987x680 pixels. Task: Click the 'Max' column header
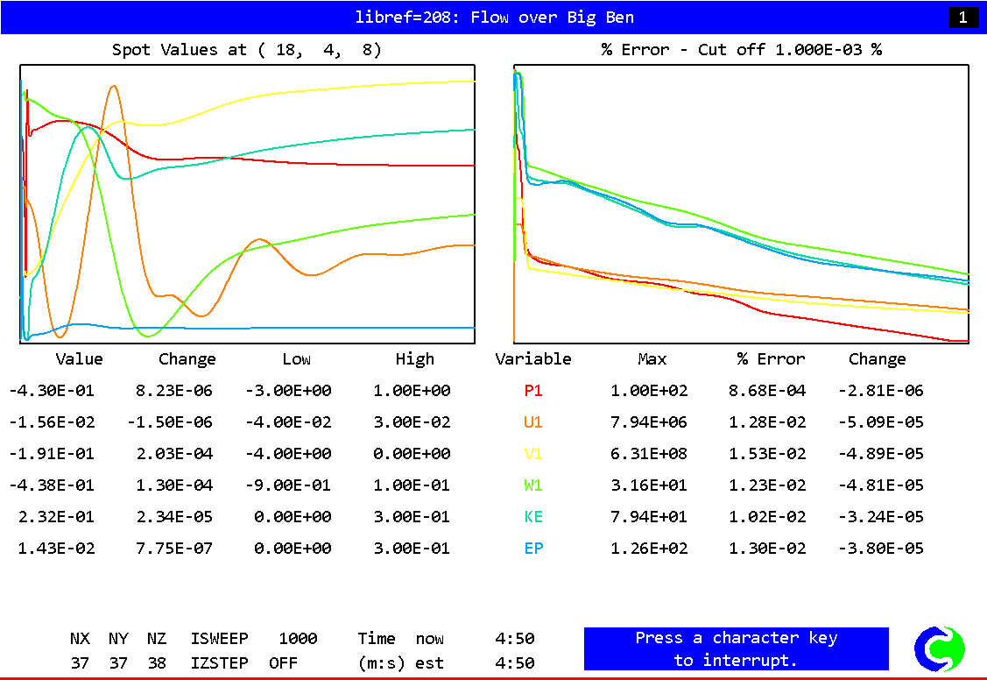652,359
